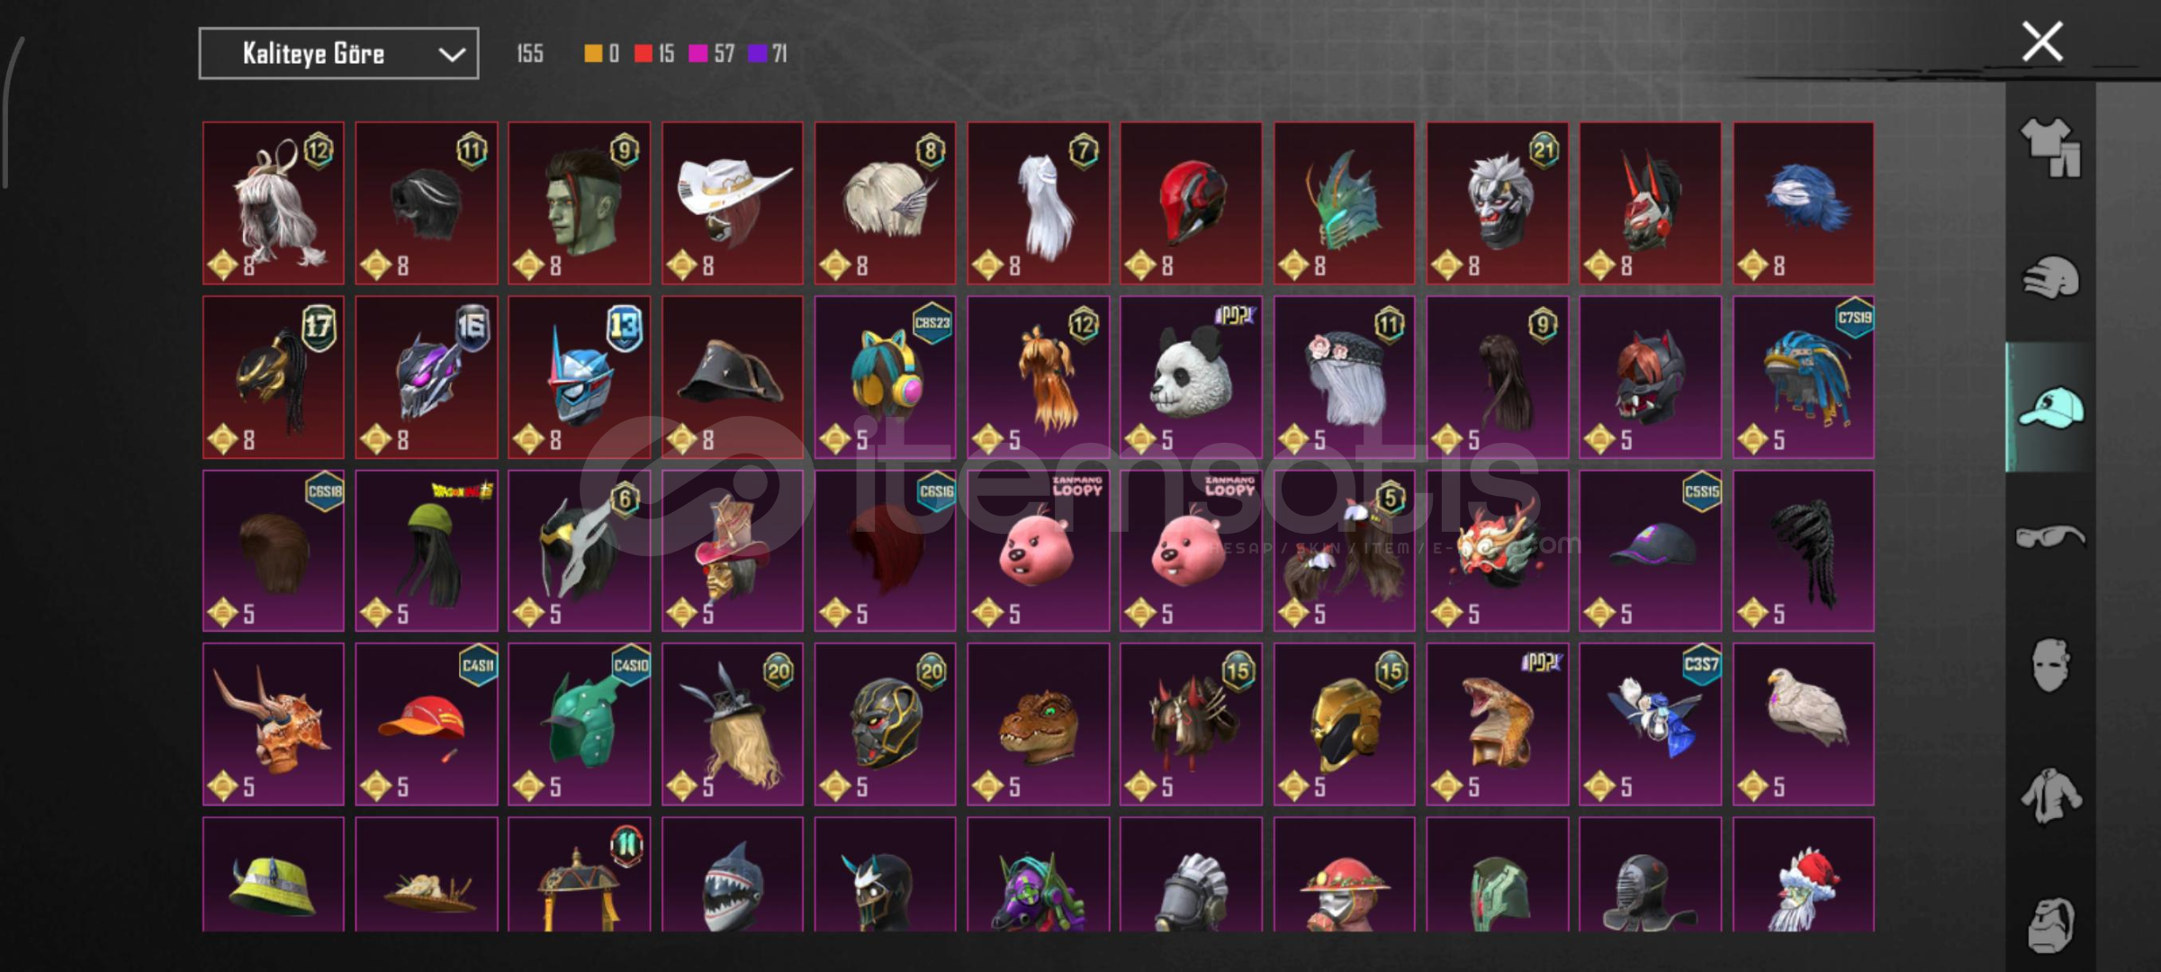Screen dimensions: 2161x972
Task: Open the bottom character head category icon
Action: coord(2050,925)
